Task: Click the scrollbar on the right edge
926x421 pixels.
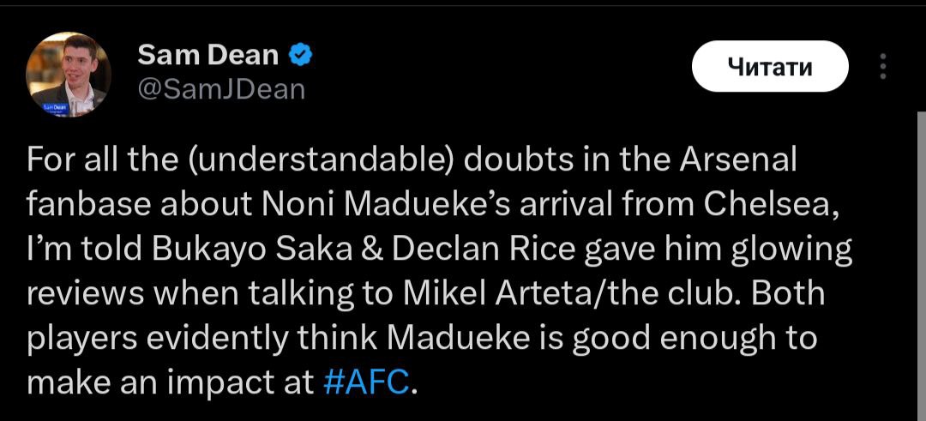Action: pyautogui.click(x=921, y=257)
